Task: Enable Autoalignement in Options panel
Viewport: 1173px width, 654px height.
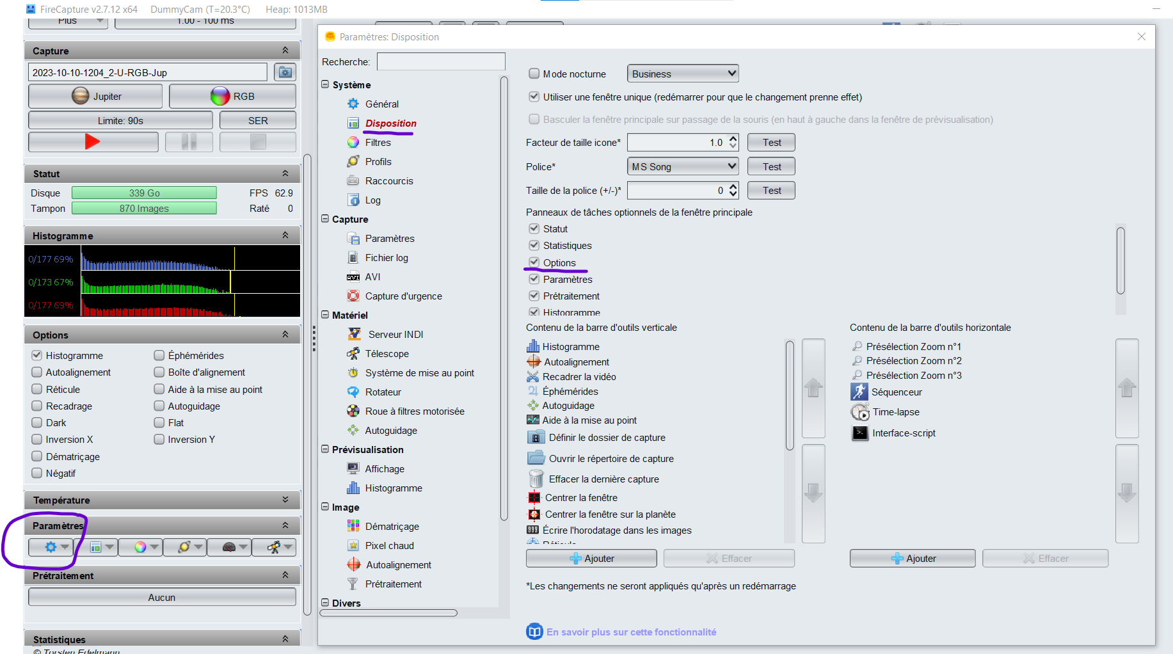Action: (36, 372)
